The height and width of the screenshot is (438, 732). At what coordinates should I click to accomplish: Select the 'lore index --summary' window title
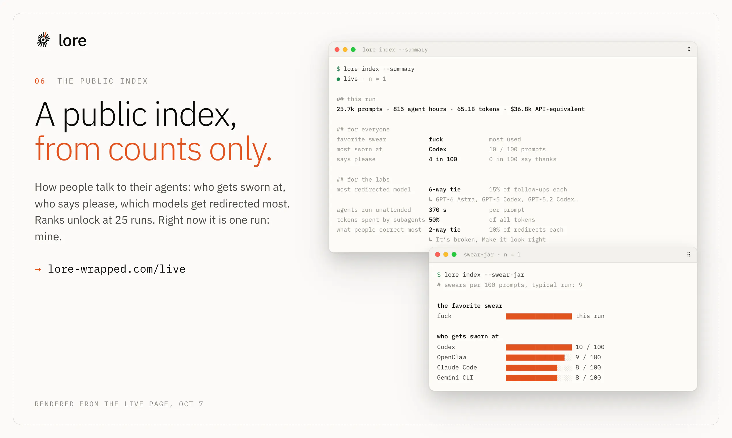(395, 50)
